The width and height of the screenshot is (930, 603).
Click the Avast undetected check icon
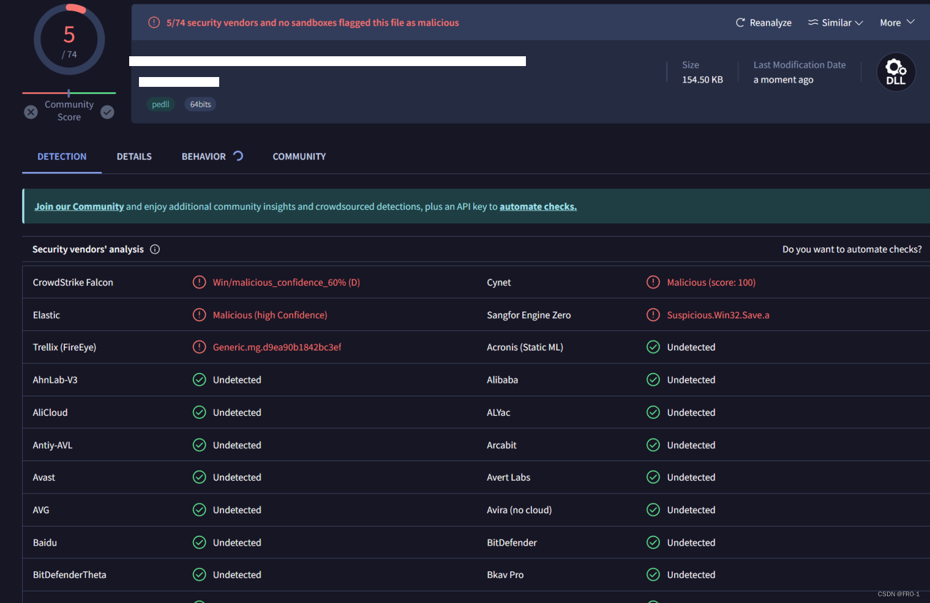click(x=200, y=477)
